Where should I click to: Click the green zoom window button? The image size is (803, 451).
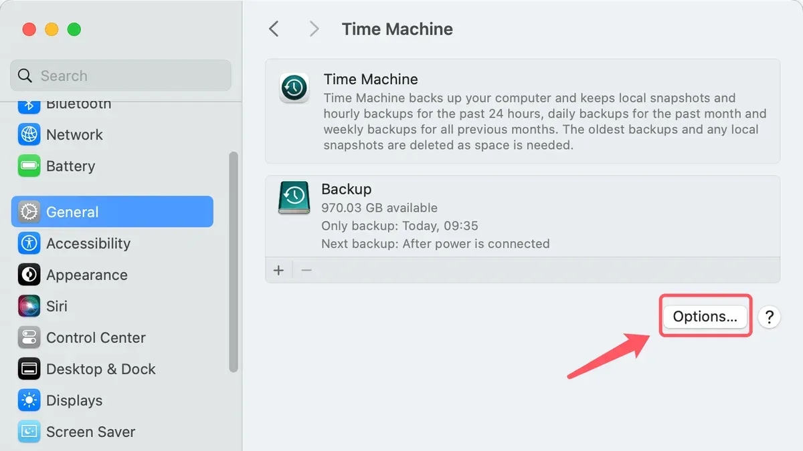[x=74, y=29]
